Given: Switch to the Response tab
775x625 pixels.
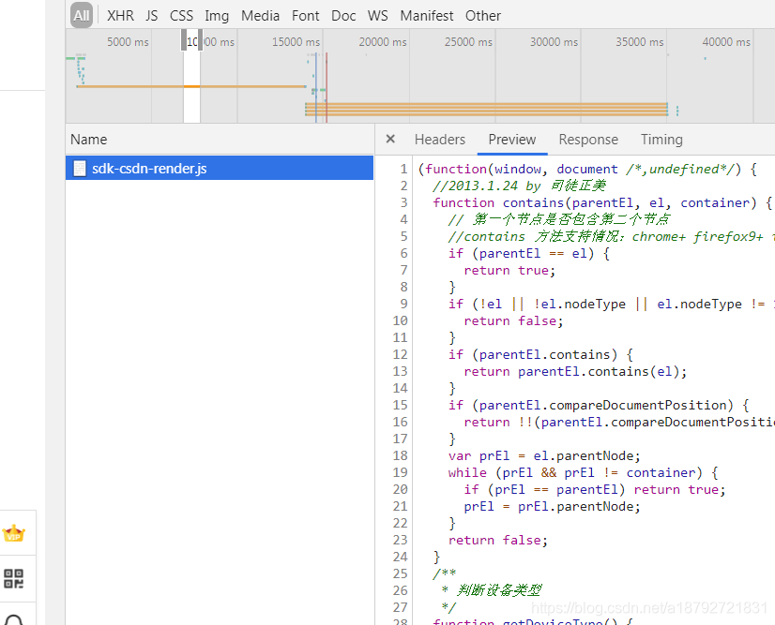Looking at the screenshot, I should 588,140.
